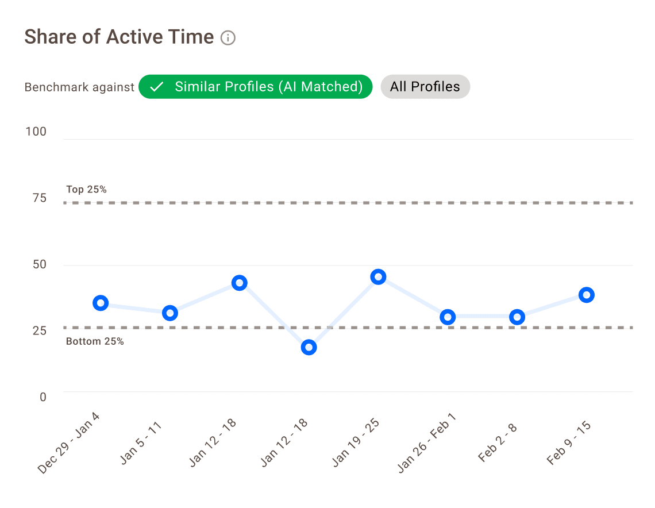
Task: Click the Jan 19 - 25 axis label
Action: tap(356, 441)
